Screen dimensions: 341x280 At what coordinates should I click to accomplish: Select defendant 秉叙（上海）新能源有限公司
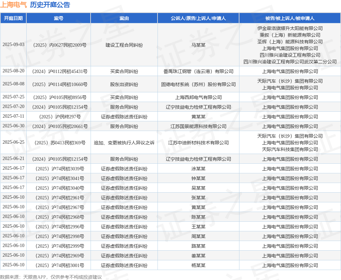290,35
